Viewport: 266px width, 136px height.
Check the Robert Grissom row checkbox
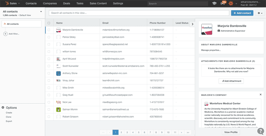(49, 117)
